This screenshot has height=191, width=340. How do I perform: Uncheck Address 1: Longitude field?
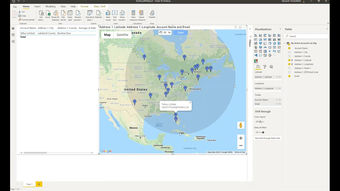(289, 64)
